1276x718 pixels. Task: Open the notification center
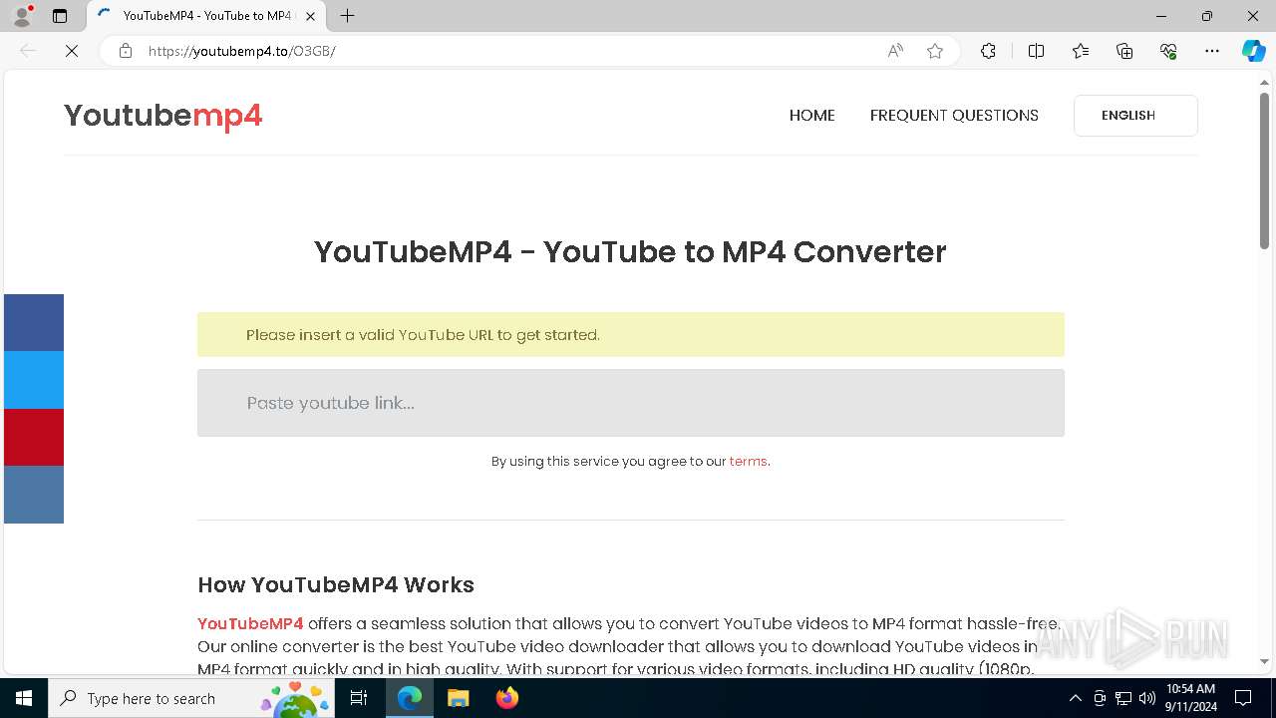click(1243, 698)
